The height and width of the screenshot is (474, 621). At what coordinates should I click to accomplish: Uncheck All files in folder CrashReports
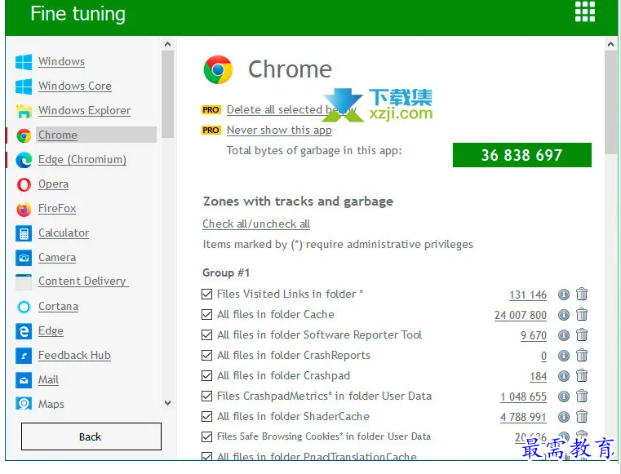coord(206,355)
